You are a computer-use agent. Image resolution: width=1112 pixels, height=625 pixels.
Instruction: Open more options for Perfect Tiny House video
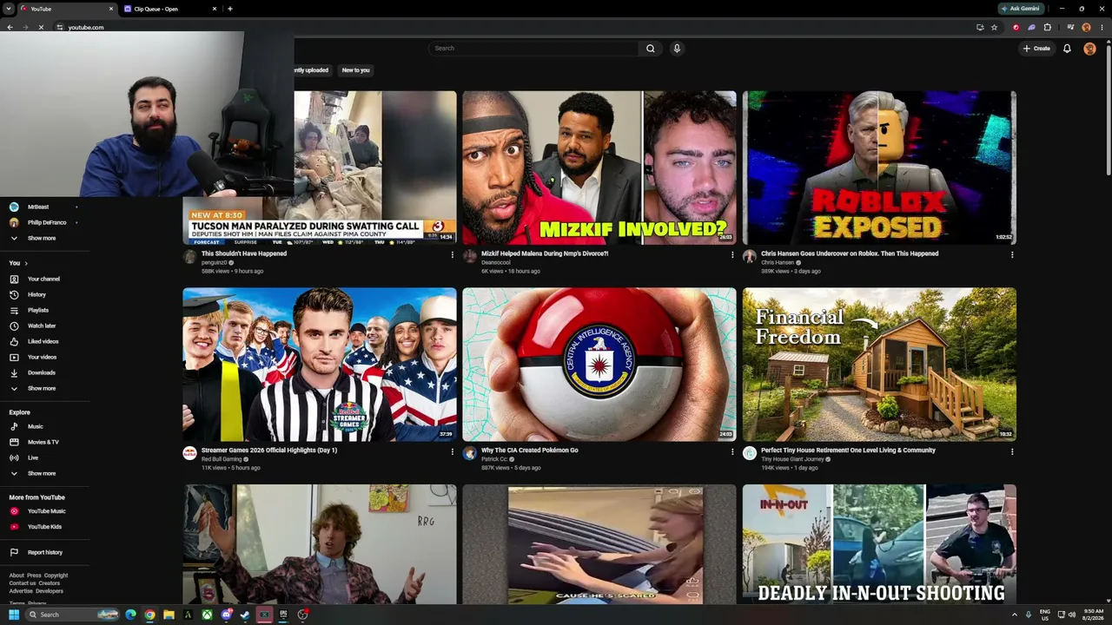click(x=1011, y=451)
